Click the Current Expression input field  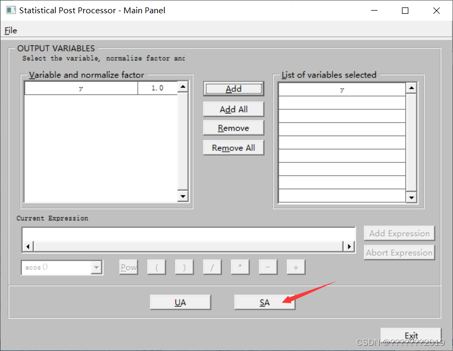coord(188,234)
